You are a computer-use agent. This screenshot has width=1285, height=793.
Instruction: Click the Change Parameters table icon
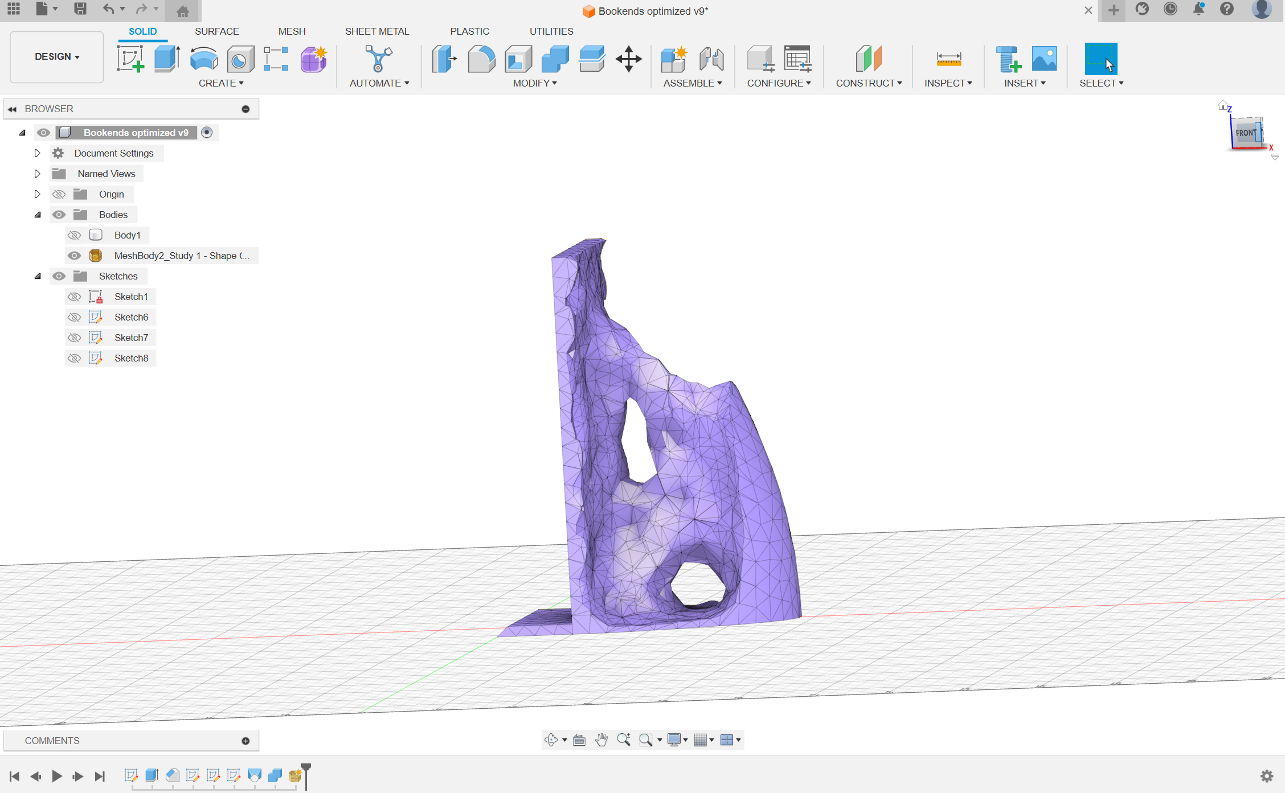pos(797,59)
